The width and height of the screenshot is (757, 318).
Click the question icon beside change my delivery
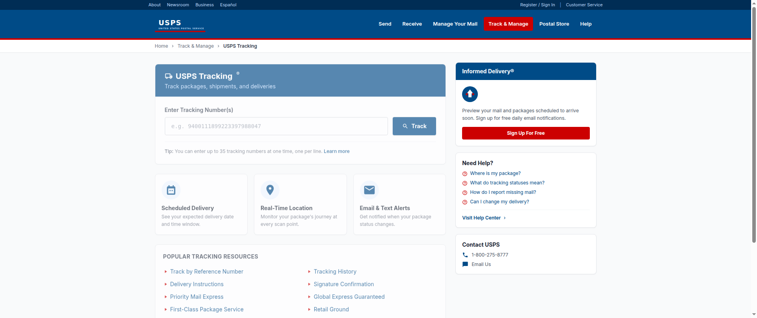[x=465, y=202]
